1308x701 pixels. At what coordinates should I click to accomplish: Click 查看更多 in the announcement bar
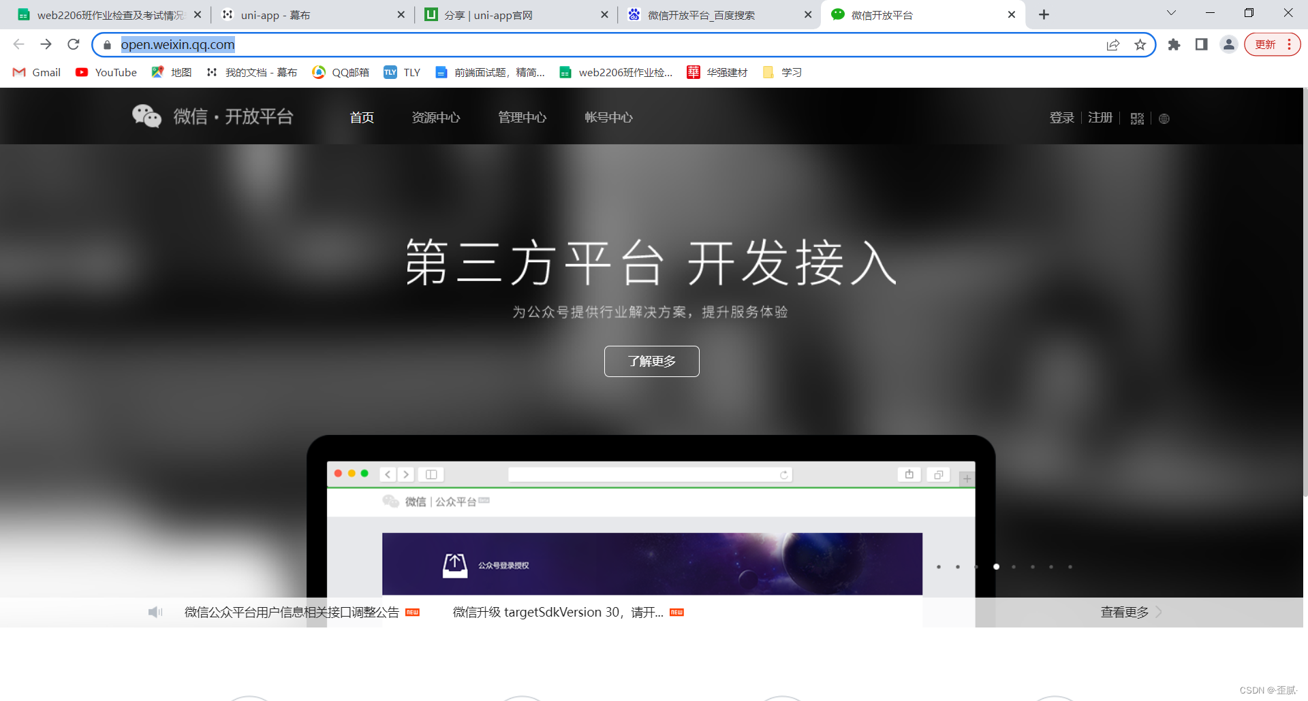[1124, 612]
